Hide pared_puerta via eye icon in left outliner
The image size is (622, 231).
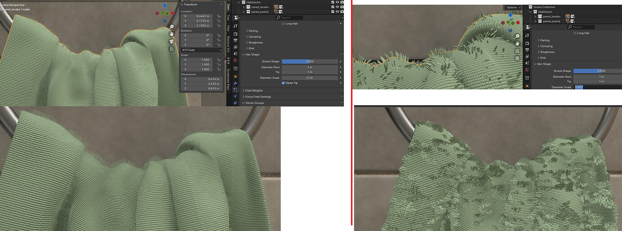click(337, 12)
